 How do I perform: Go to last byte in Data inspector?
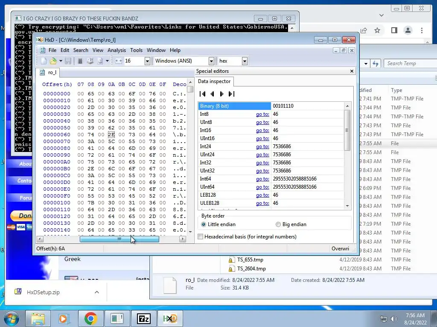pyautogui.click(x=231, y=94)
